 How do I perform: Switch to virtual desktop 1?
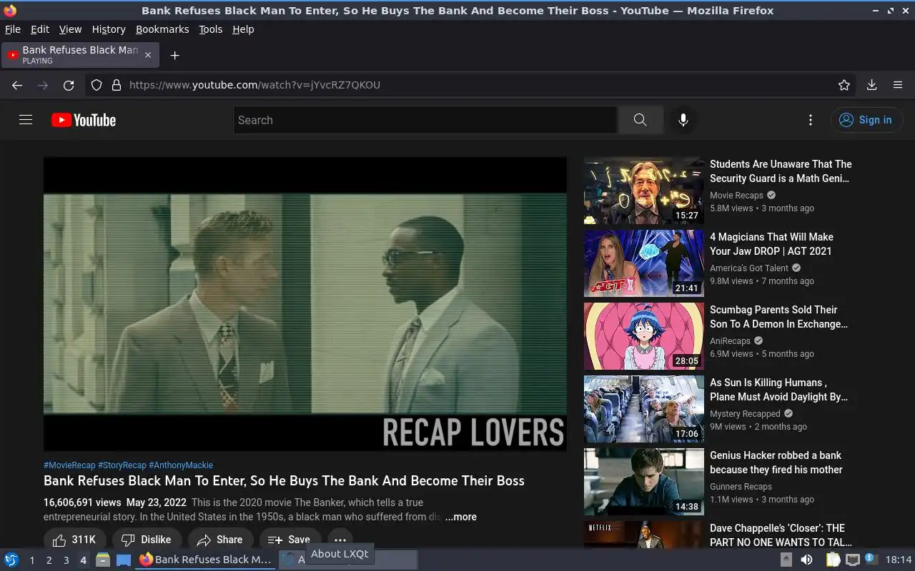click(31, 560)
